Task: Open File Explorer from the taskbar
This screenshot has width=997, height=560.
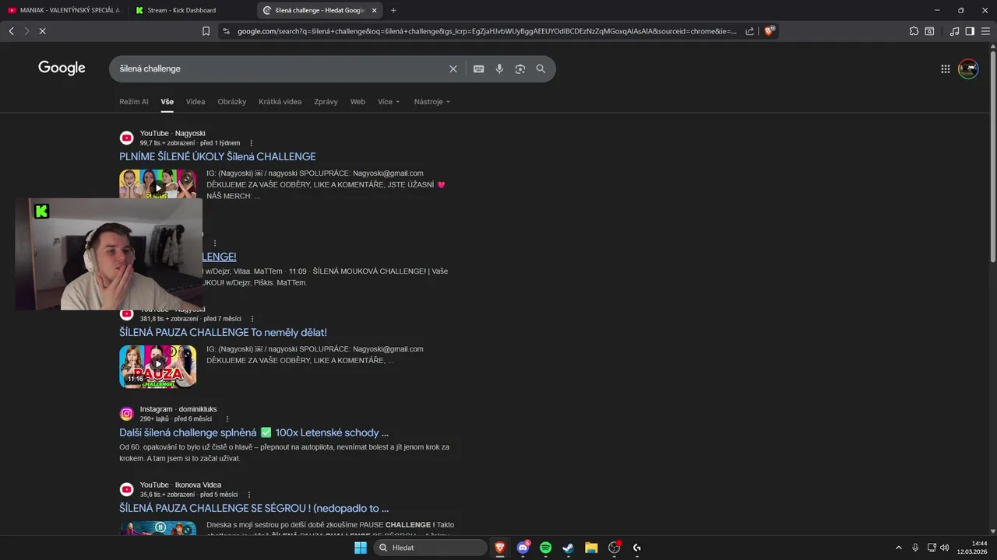Action: 591,548
